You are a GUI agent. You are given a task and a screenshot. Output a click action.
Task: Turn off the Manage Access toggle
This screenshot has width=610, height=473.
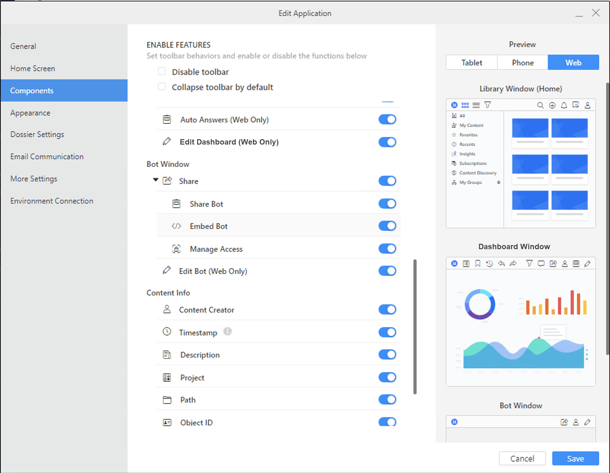click(387, 249)
